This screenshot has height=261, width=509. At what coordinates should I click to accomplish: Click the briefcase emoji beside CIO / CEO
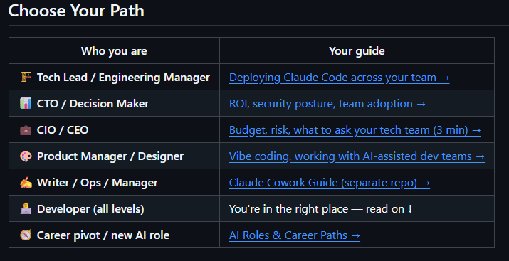[26, 130]
